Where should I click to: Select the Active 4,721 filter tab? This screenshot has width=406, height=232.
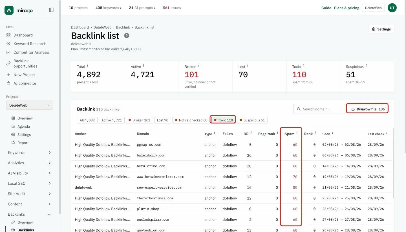pos(112,120)
